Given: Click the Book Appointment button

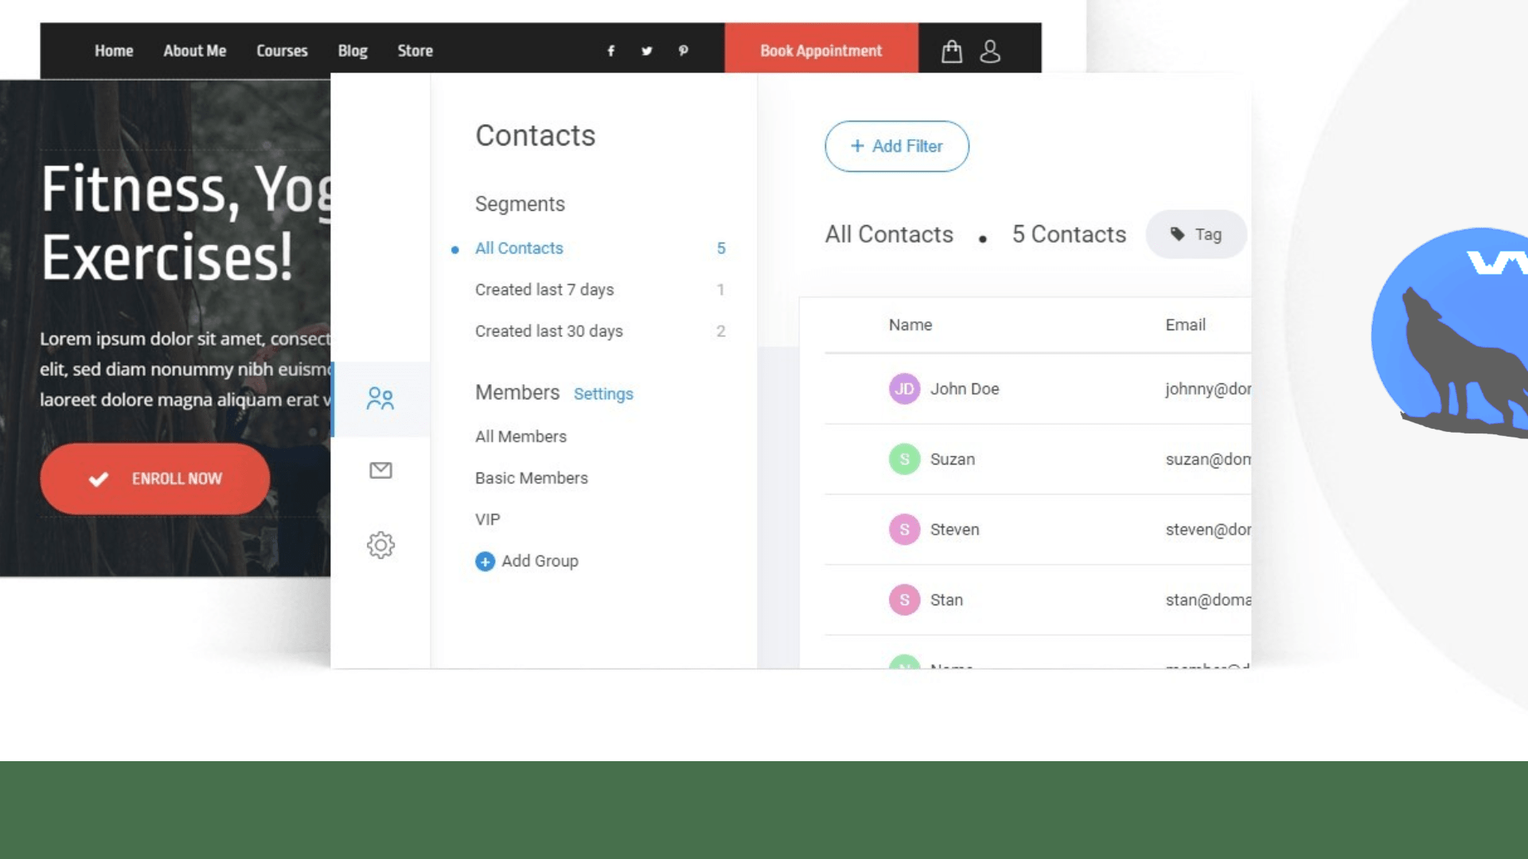Looking at the screenshot, I should click(821, 51).
